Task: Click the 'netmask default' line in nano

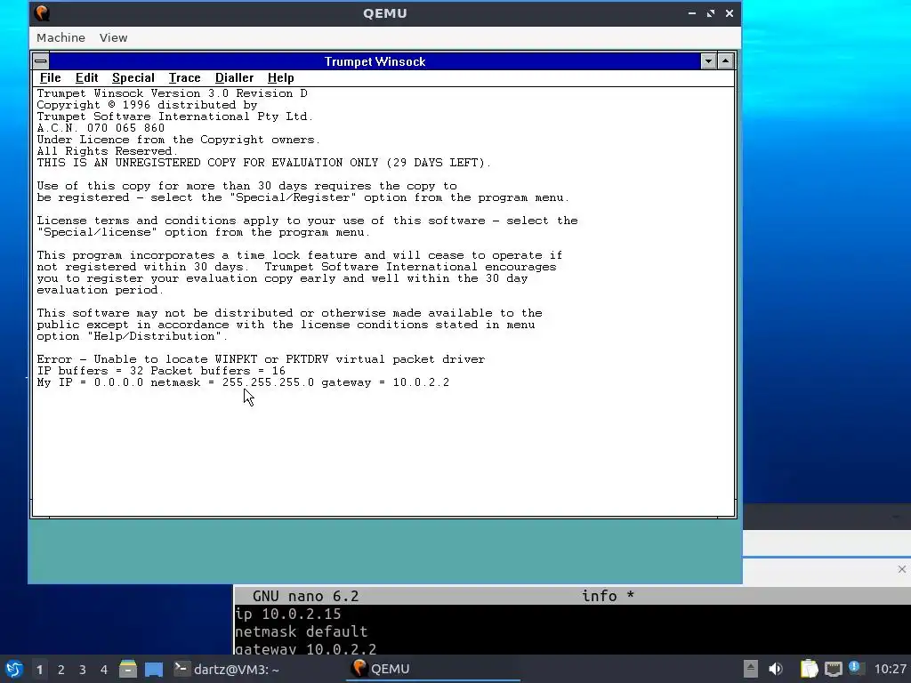Action: click(x=301, y=631)
